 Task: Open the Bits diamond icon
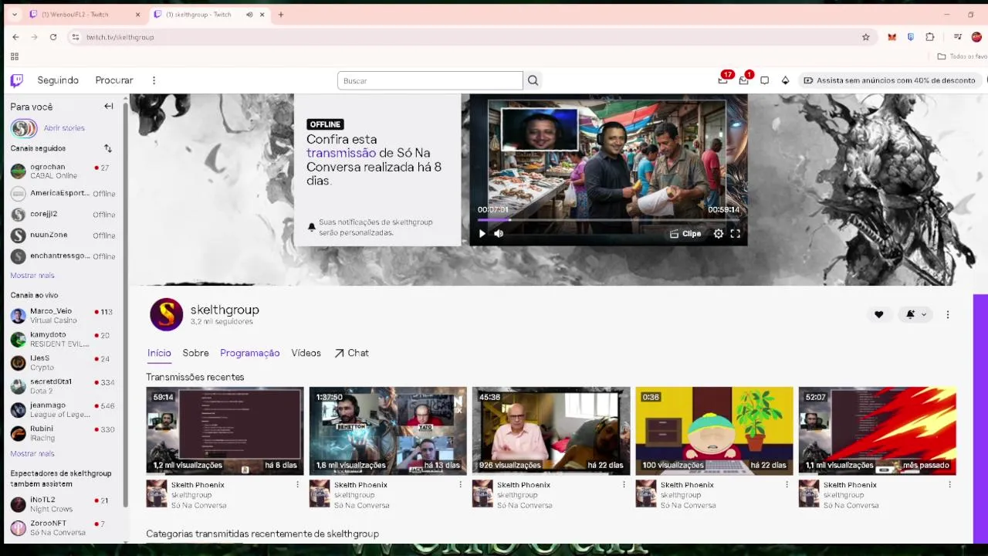[785, 80]
